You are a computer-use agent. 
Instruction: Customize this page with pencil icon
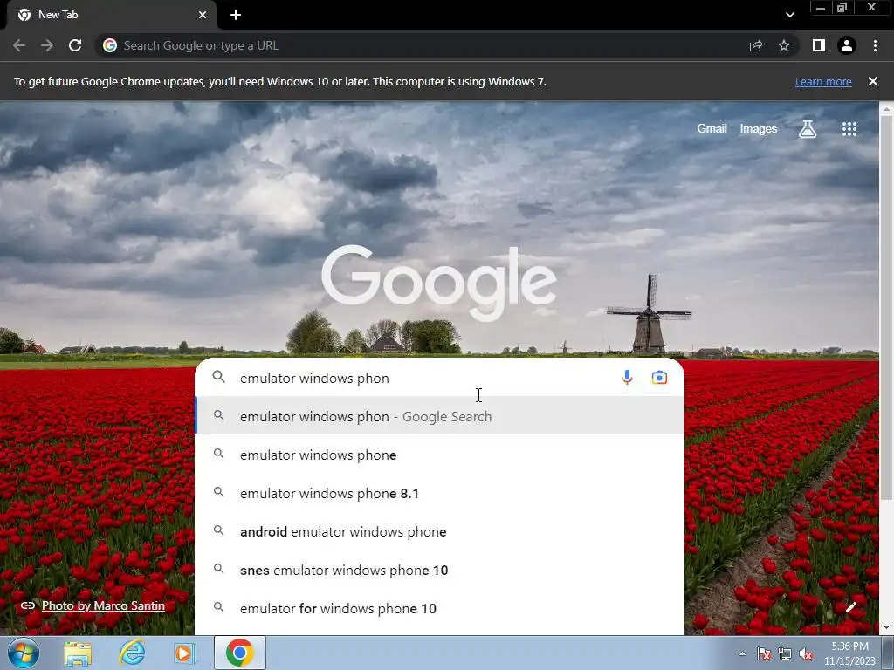[850, 607]
